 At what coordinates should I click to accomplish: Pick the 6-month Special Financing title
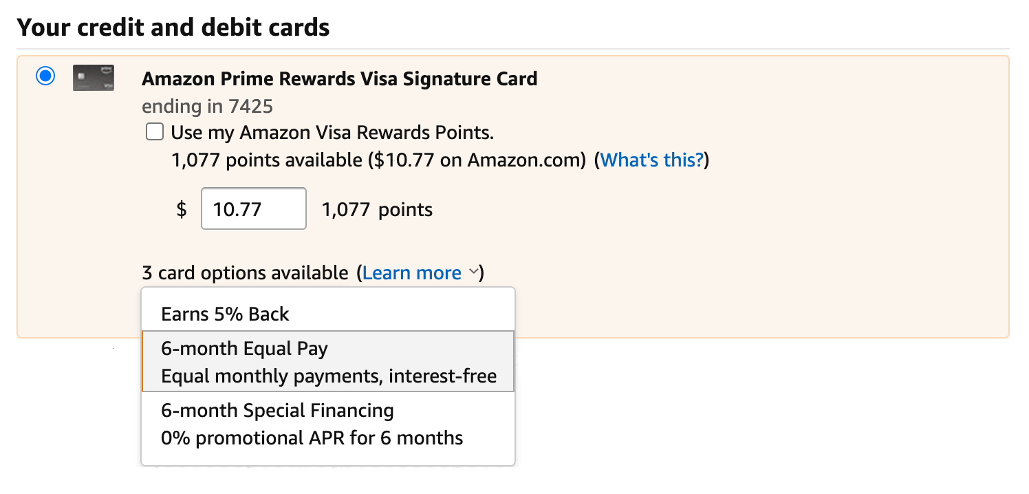click(x=277, y=411)
